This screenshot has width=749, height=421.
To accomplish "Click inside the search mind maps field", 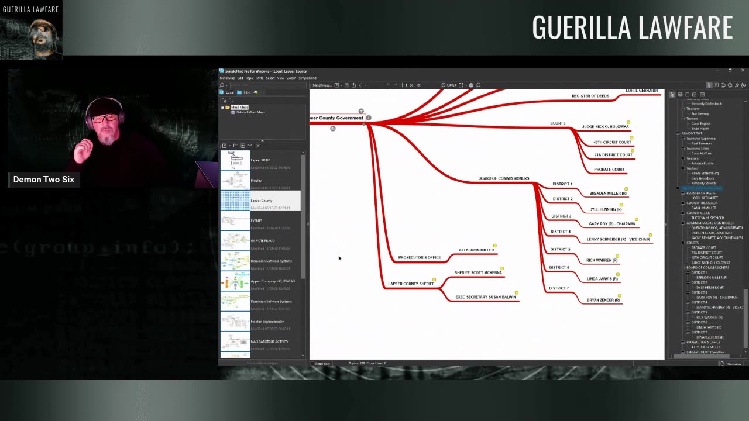I will [x=267, y=85].
